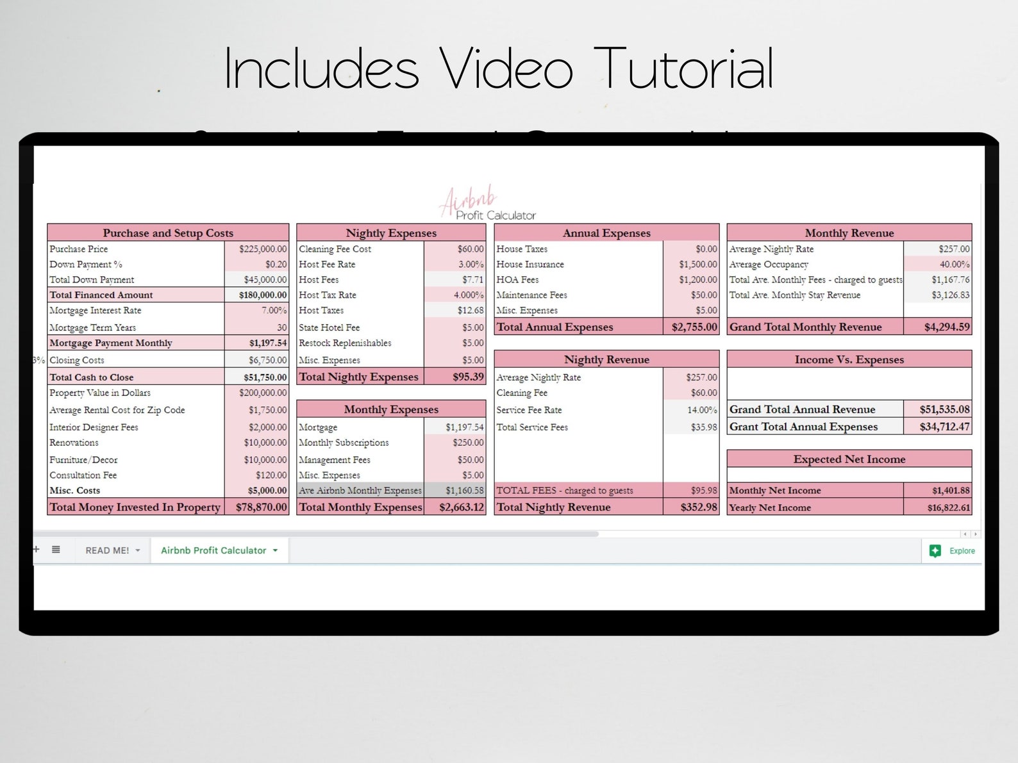Select the Total Monthly Expenses value $2,663.12
The width and height of the screenshot is (1018, 763).
[455, 507]
